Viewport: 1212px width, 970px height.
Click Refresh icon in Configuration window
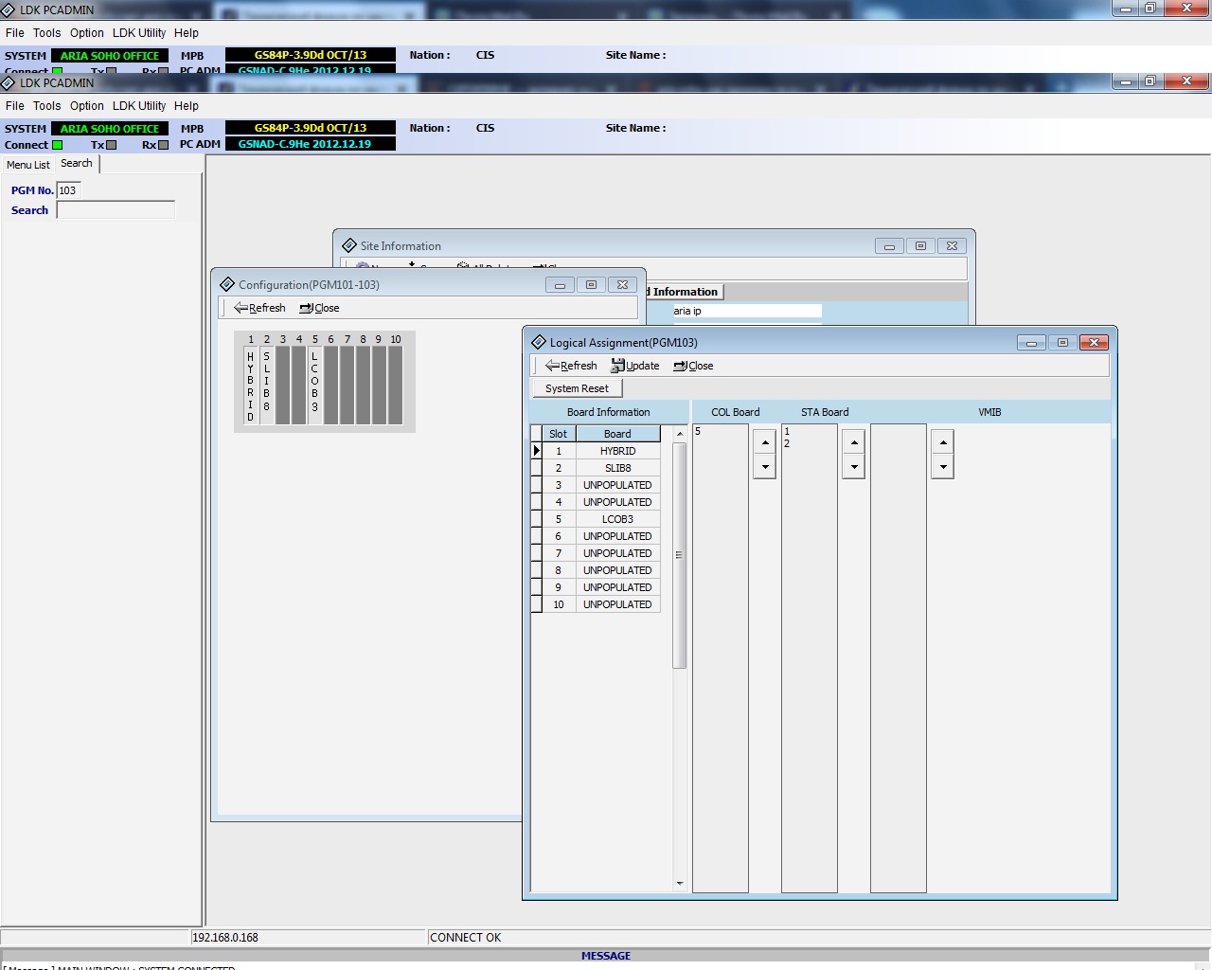click(241, 308)
